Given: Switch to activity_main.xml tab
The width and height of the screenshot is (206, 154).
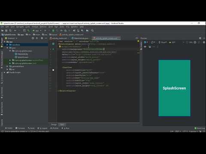Looking at the screenshot, I should [59, 38].
